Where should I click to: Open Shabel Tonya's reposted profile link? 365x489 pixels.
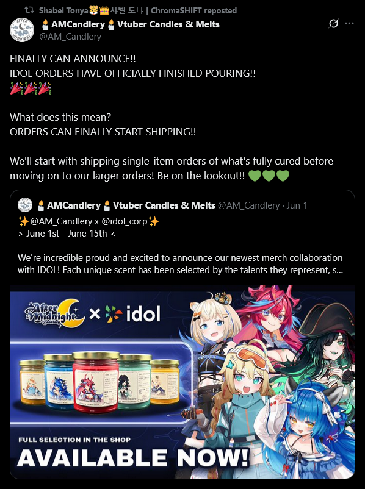[x=138, y=10]
